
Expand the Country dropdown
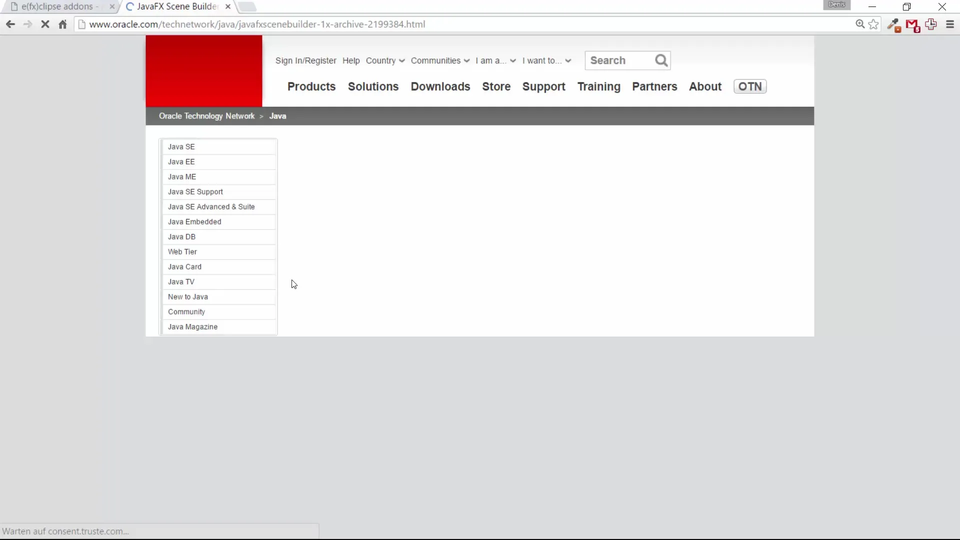click(x=385, y=60)
